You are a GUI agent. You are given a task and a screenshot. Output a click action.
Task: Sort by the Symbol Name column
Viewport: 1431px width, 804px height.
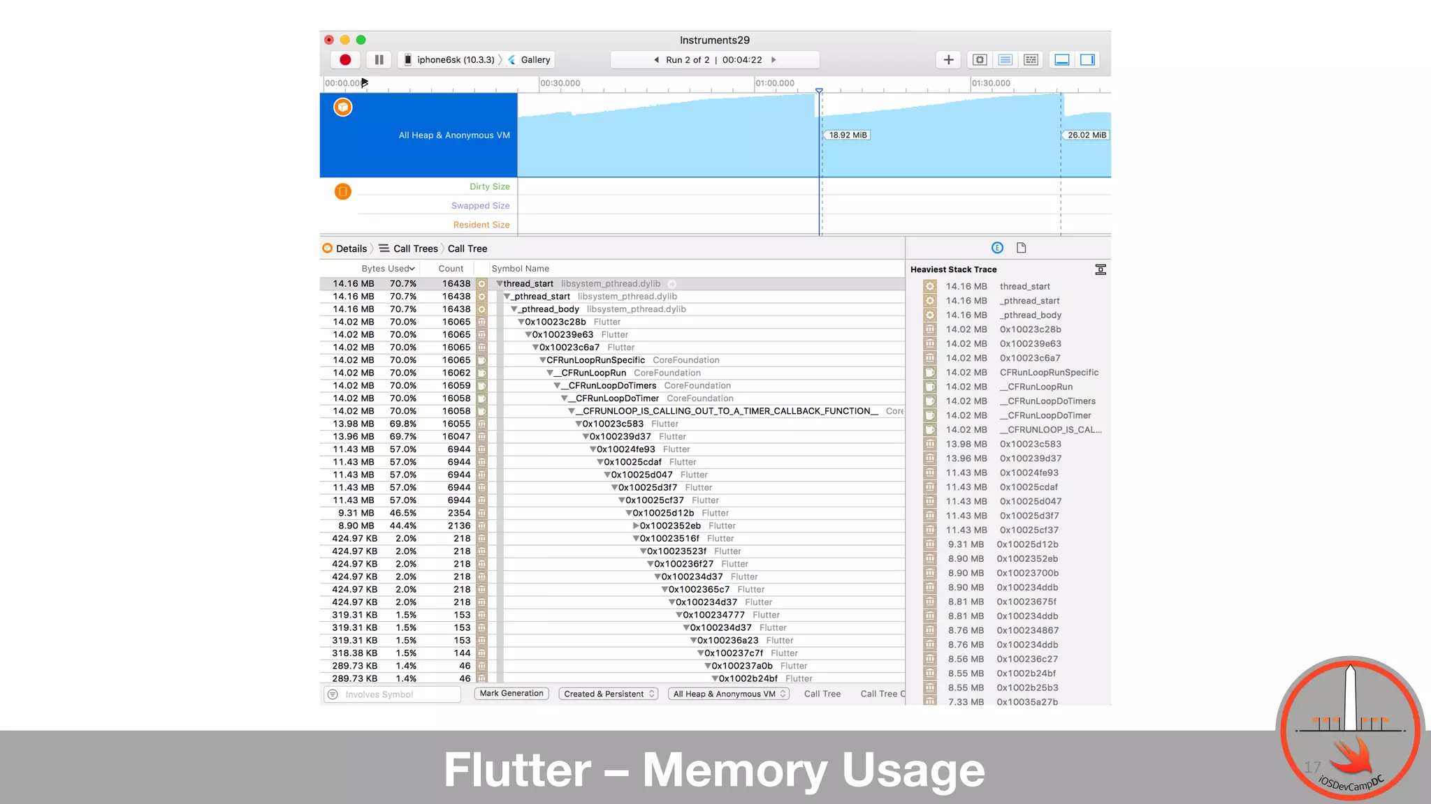coord(521,269)
